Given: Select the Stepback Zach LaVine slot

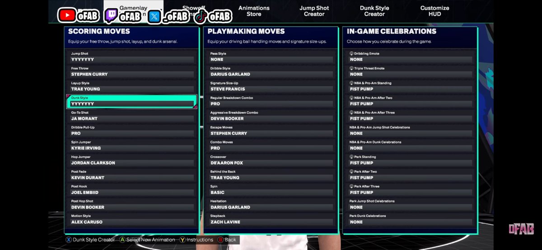Looking at the screenshot, I should [271, 219].
